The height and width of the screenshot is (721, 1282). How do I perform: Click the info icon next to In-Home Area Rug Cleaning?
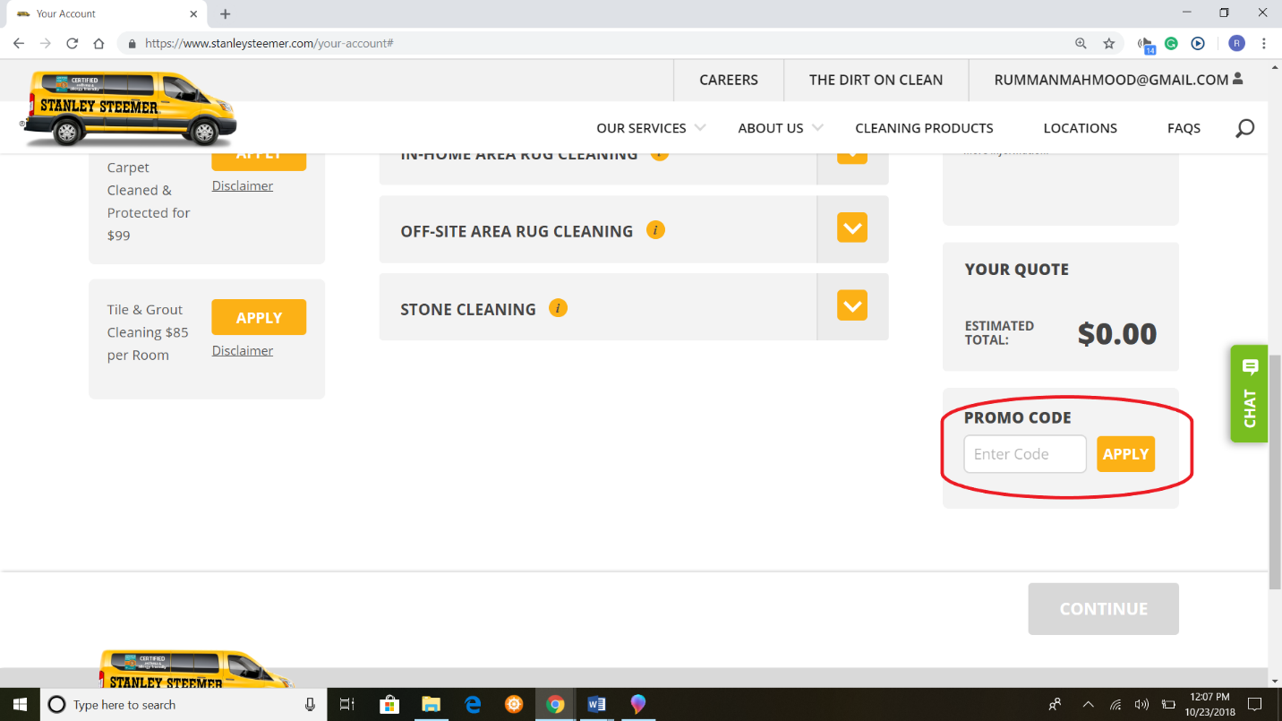coord(660,154)
